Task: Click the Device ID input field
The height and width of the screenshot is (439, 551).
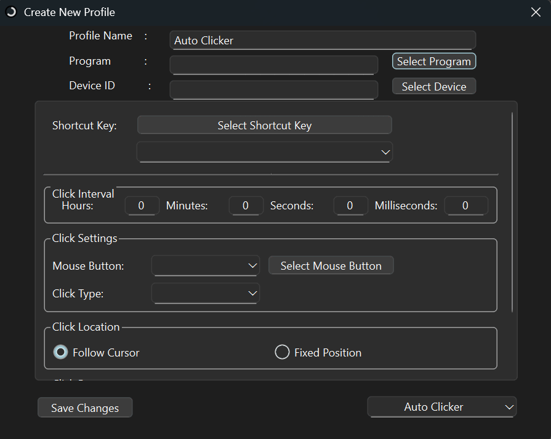Action: 274,90
